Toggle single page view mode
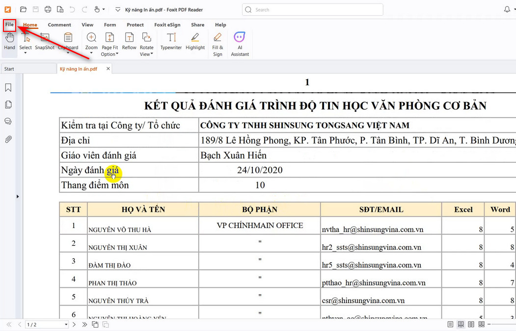Viewport: 516px width, 331px height. point(450,324)
